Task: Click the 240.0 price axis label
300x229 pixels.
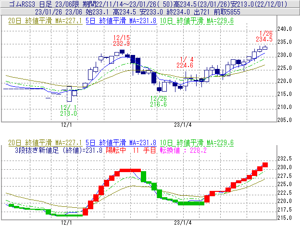Action: point(285,29)
